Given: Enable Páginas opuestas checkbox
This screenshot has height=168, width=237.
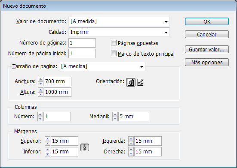Looking at the screenshot, I should click(114, 43).
